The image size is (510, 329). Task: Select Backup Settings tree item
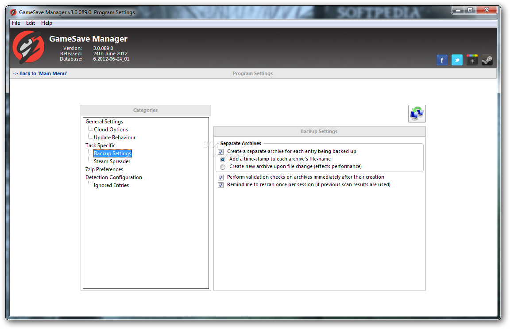click(112, 153)
